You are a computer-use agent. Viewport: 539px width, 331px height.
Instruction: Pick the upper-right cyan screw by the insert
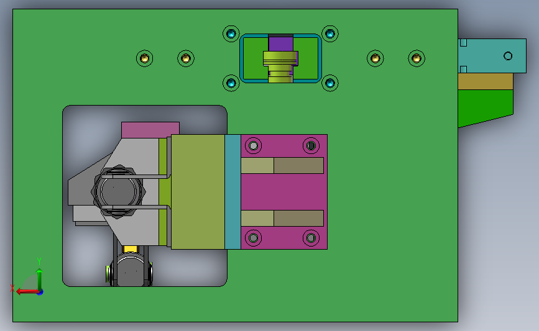(x=330, y=34)
